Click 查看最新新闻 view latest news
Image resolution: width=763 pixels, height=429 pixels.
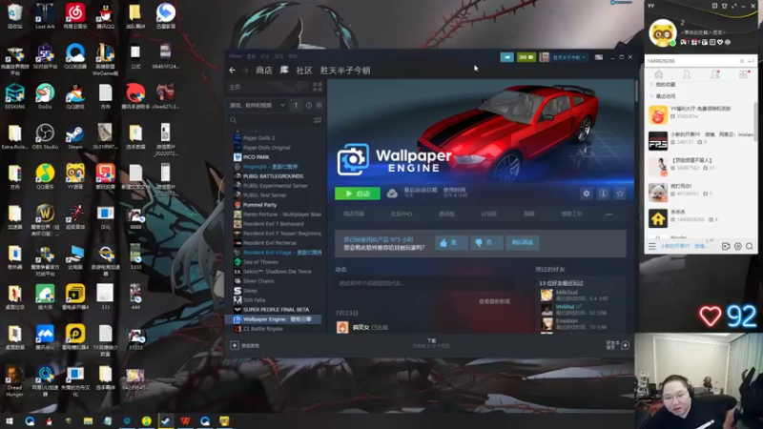click(494, 301)
